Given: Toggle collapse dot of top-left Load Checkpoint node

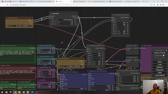Looking at the screenshot, I should point(7,18).
